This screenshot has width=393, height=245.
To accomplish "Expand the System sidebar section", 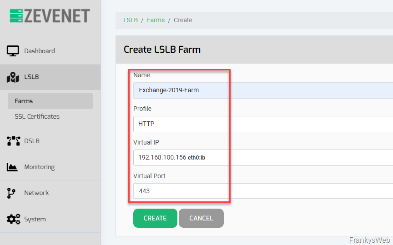I will 35,219.
